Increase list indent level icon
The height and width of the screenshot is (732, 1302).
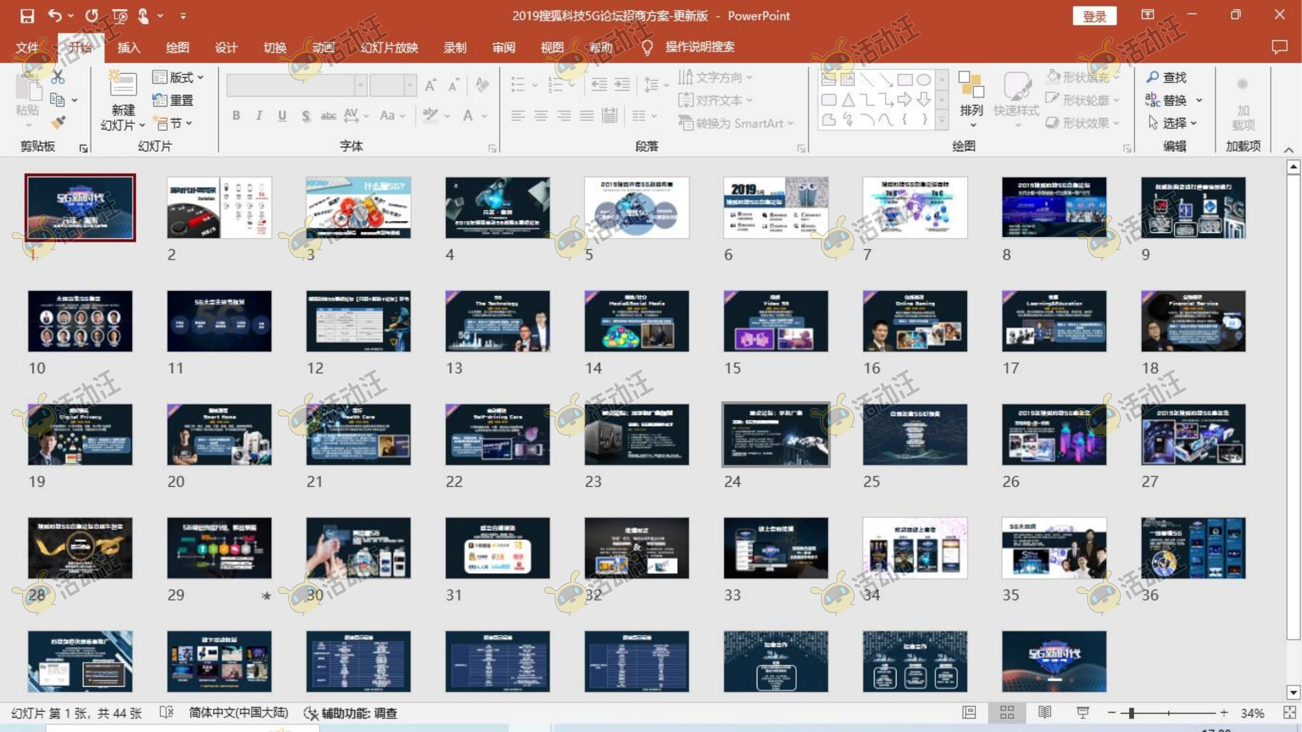click(x=622, y=85)
